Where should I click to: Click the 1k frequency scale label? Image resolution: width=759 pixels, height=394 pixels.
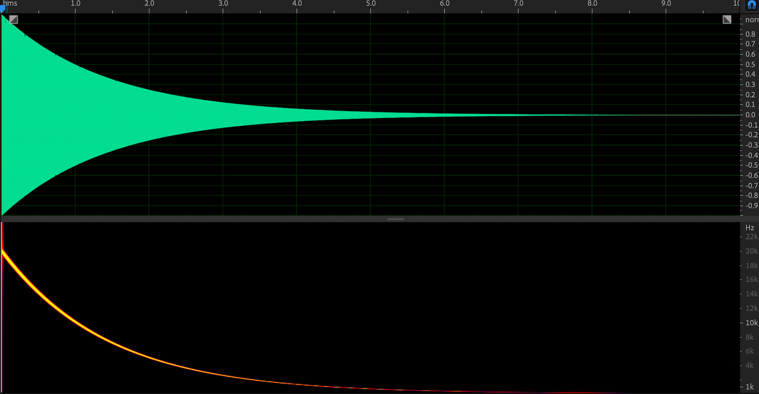coord(750,387)
